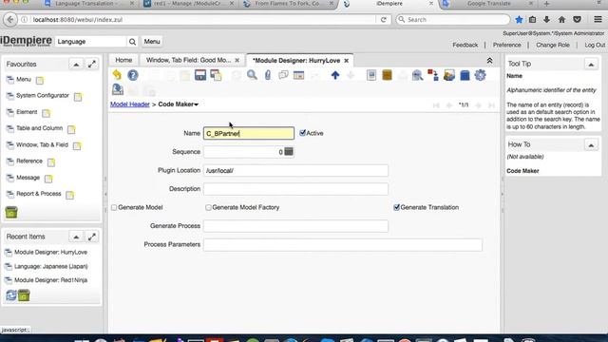Select the Module Designer: HurryLove tab
This screenshot has height=342, width=608.
pos(296,61)
